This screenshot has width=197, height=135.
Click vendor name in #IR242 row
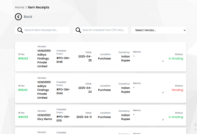[x=44, y=59]
